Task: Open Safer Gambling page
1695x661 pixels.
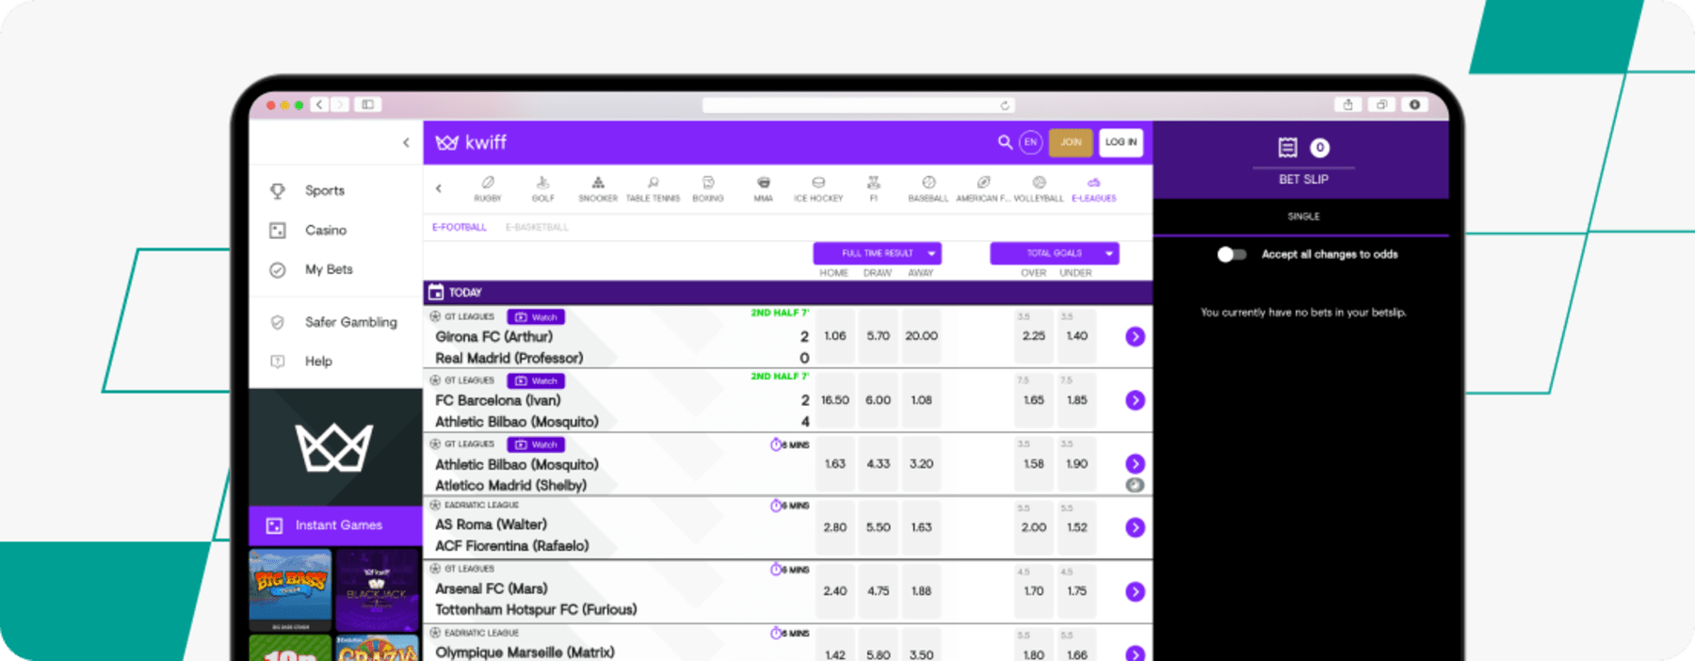Action: pyautogui.click(x=350, y=322)
